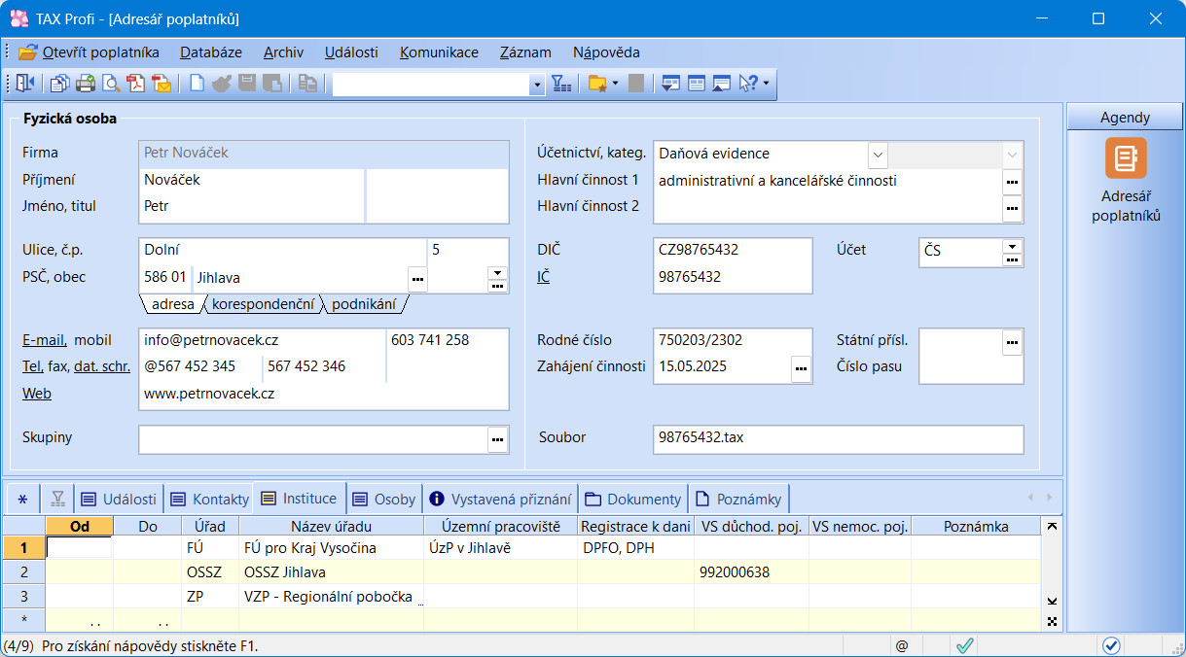
Task: Click the ellipsis button beside Zahájení činnosti
Action: (x=801, y=368)
